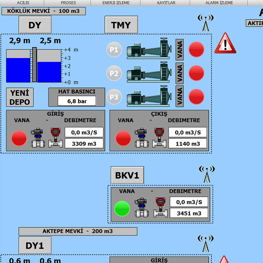Click the BKV1 flow rate 0,0 m3/S field

(189, 202)
